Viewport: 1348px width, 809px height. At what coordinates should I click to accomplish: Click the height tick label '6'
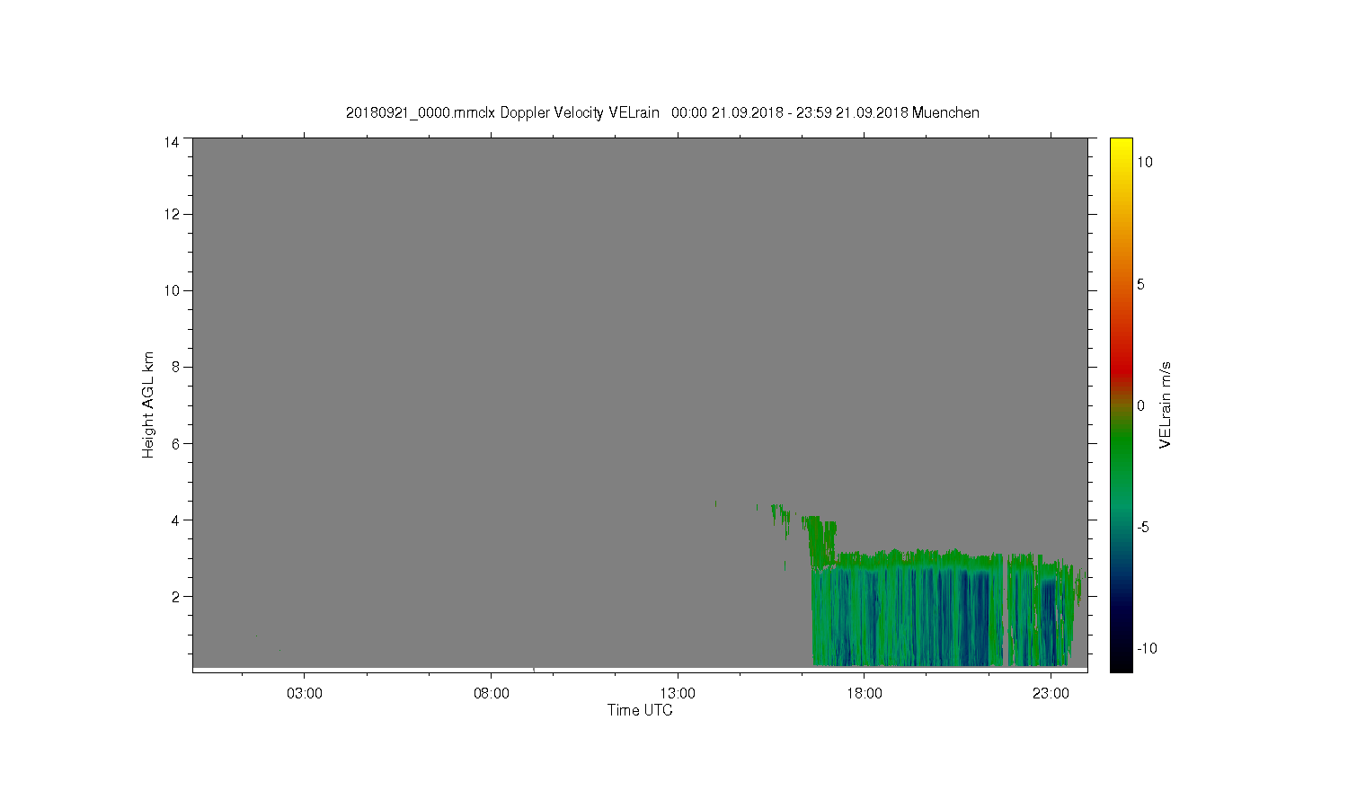pos(175,443)
